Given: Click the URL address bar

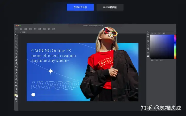Looking at the screenshot, I should (x=93, y=26).
